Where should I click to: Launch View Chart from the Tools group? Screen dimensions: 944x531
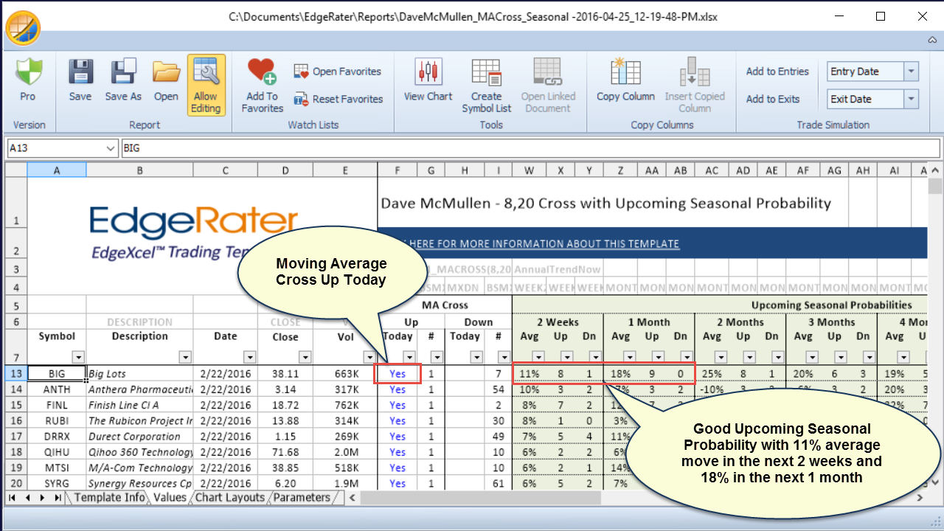click(x=428, y=73)
